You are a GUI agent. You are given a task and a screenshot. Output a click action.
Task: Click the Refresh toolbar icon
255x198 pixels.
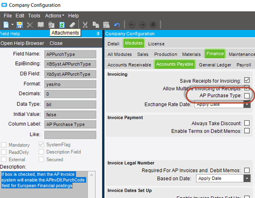62,25
